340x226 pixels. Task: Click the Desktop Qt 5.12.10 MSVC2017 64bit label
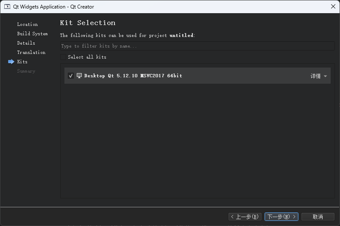click(x=133, y=76)
